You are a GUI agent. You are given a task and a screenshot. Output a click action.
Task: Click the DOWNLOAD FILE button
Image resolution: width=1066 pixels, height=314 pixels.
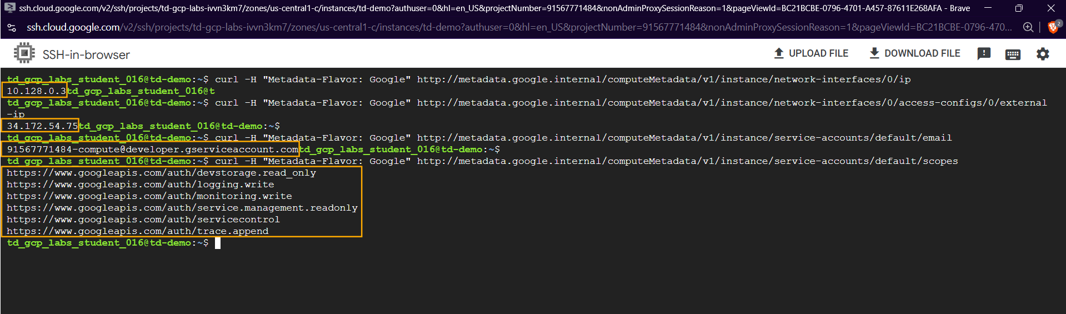pos(914,53)
